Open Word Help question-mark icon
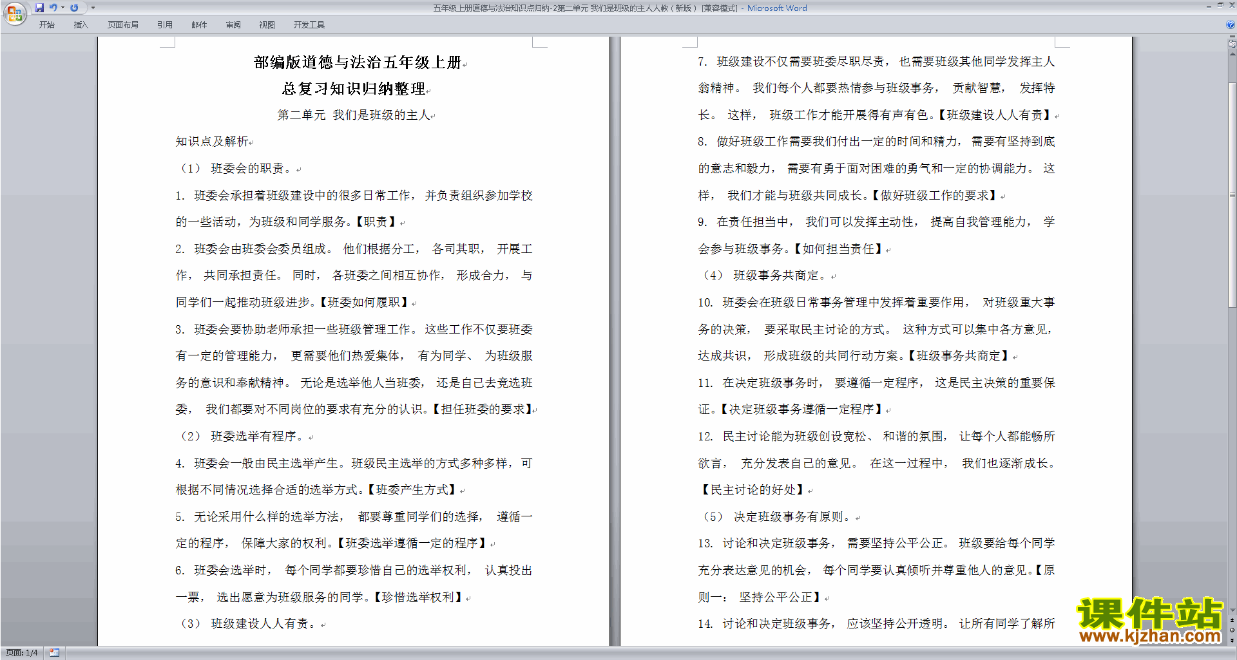This screenshot has height=660, width=1237. coord(1231,24)
